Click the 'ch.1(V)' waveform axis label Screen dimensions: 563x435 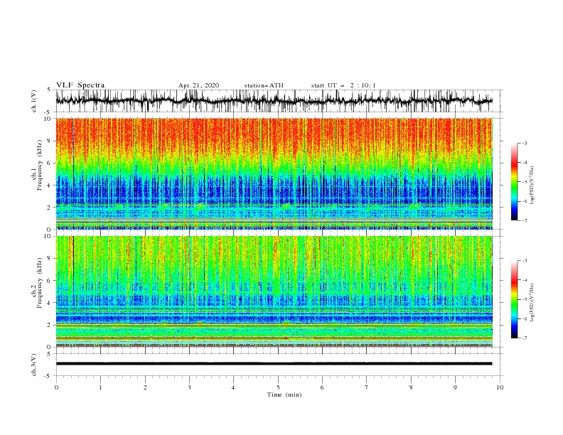coord(34,101)
